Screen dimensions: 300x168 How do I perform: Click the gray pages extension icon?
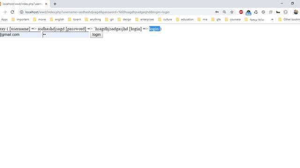[x=270, y=12]
